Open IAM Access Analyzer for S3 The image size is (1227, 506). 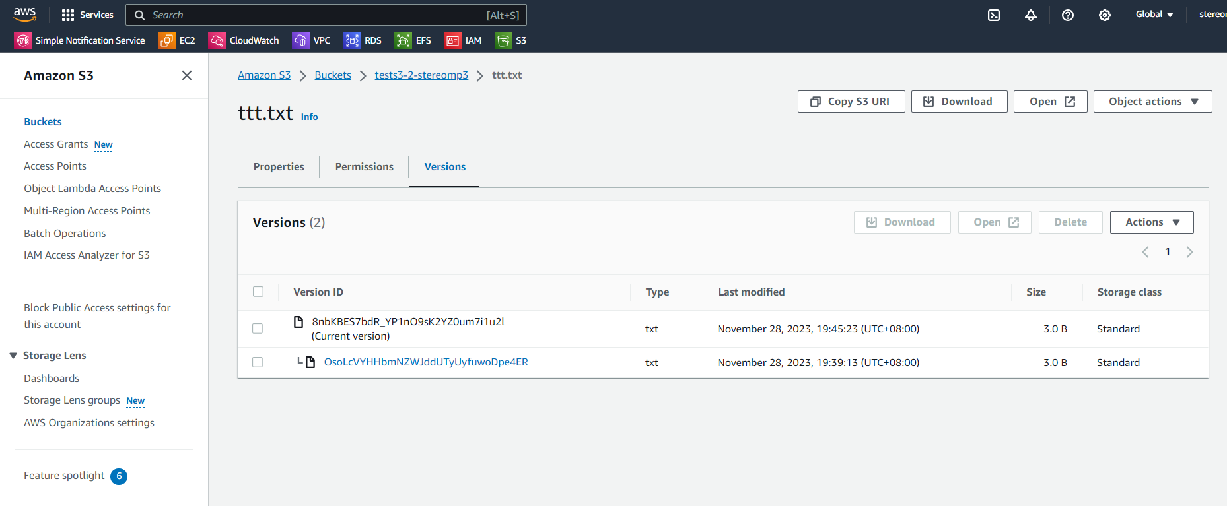point(87,255)
